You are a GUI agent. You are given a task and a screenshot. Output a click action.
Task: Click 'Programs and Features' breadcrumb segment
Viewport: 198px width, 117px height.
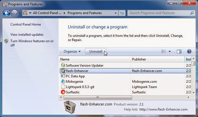pos(84,13)
